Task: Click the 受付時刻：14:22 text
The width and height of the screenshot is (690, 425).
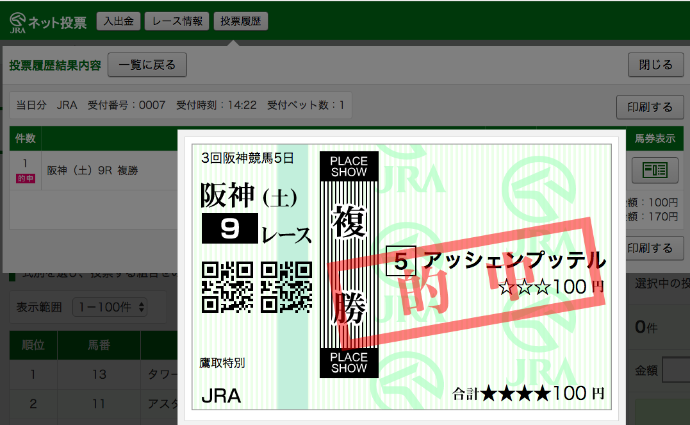Action: coord(216,105)
